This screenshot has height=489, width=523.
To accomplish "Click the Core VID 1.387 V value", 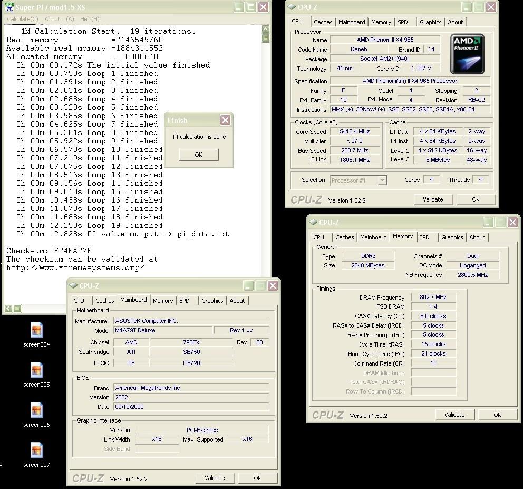I will pyautogui.click(x=421, y=69).
